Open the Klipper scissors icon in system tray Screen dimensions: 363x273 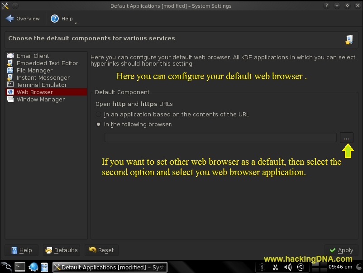(x=275, y=267)
